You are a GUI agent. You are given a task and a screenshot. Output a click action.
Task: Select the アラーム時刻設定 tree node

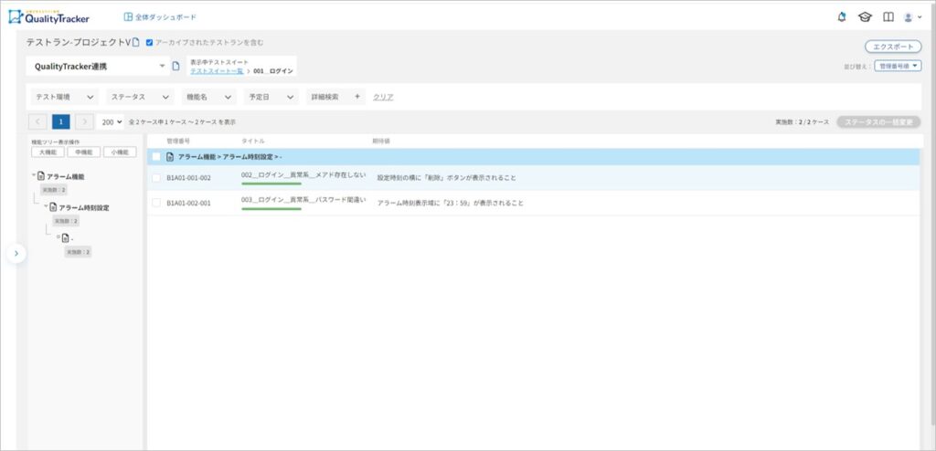tap(84, 207)
